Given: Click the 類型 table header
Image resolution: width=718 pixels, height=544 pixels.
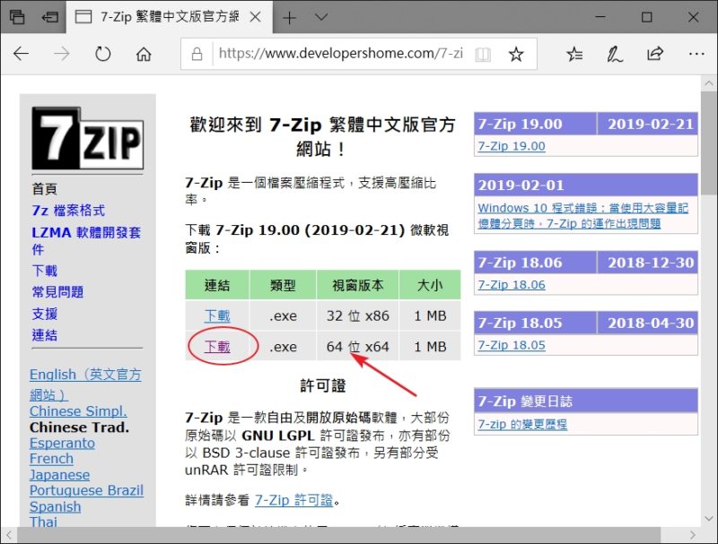Looking at the screenshot, I should (x=283, y=285).
